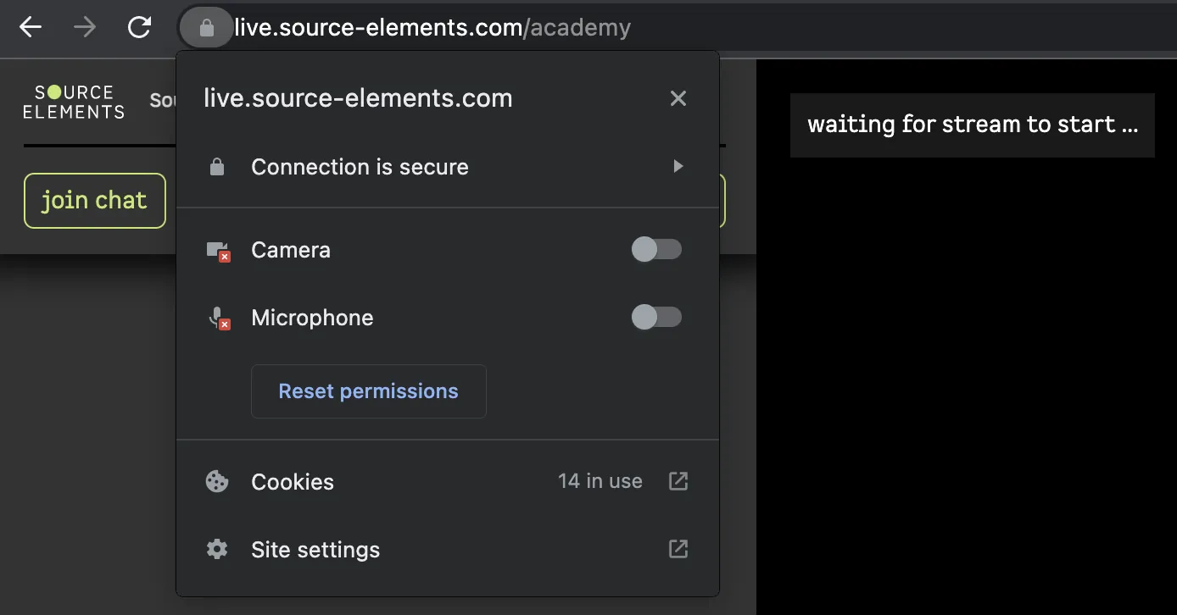
Task: Open Cookies external link icon
Action: [678, 481]
